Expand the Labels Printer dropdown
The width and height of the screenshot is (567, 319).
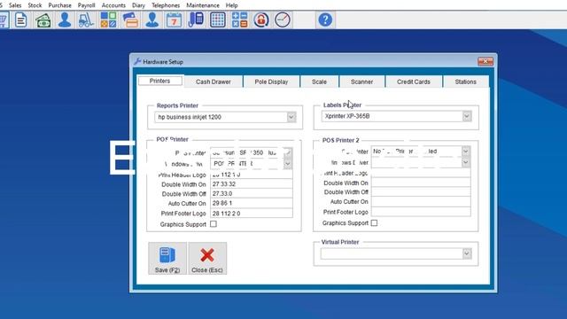[x=467, y=116]
